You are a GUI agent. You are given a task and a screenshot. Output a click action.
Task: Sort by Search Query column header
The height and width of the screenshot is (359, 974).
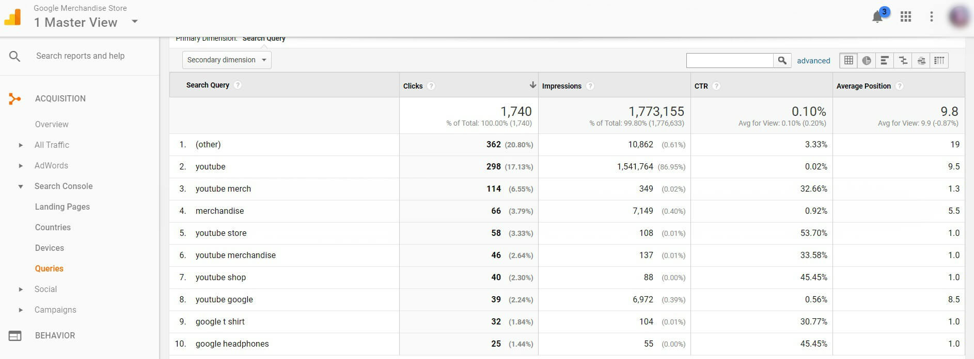click(x=208, y=85)
